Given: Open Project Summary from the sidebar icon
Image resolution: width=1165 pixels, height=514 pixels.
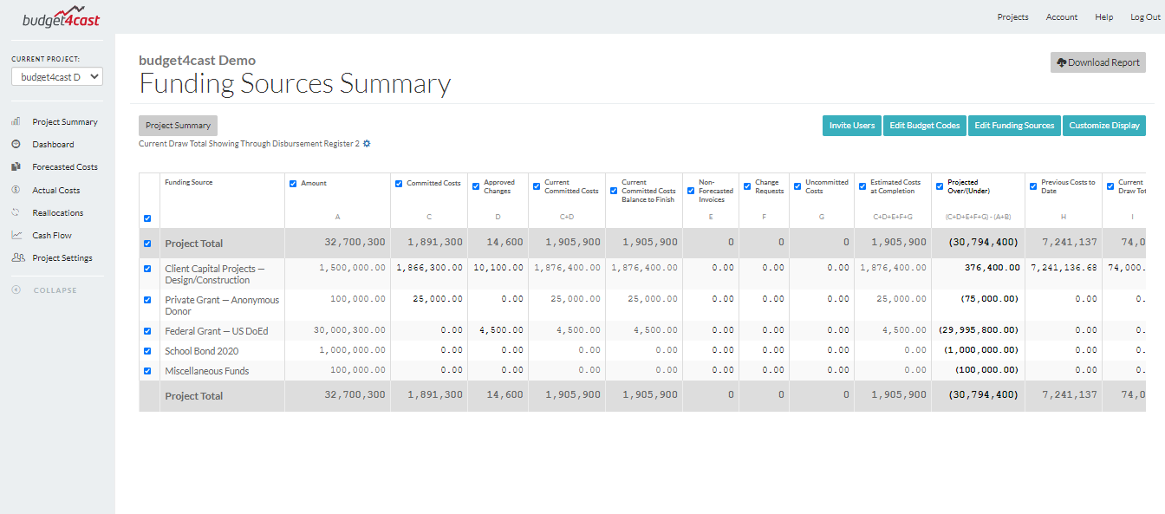Looking at the screenshot, I should click(x=16, y=122).
